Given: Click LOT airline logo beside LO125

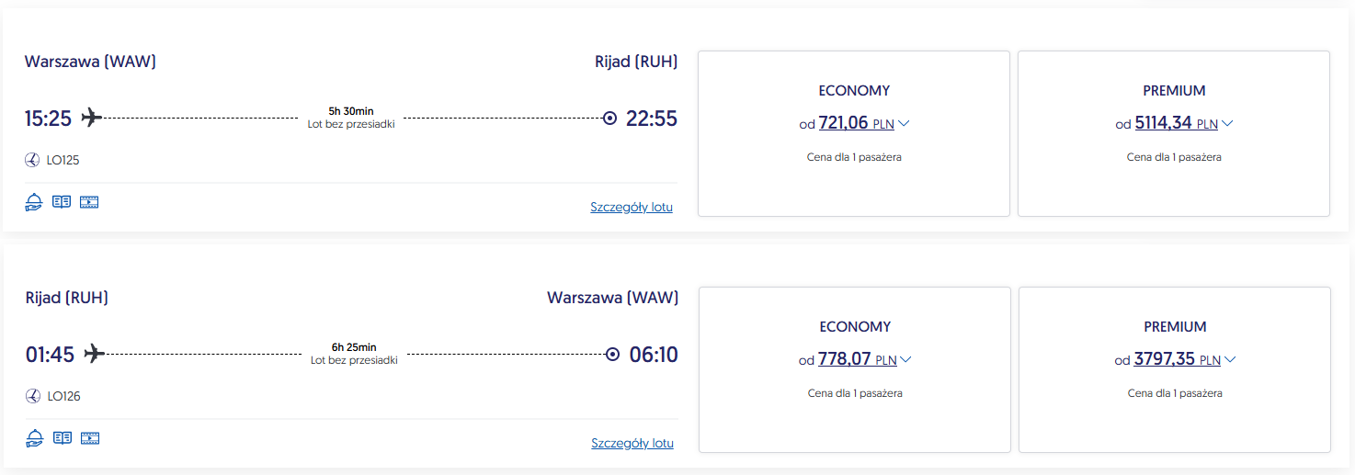Looking at the screenshot, I should pyautogui.click(x=33, y=161).
